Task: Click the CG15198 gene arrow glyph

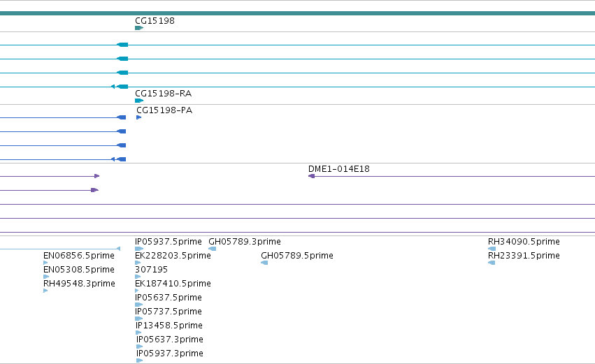Action: coord(139,28)
